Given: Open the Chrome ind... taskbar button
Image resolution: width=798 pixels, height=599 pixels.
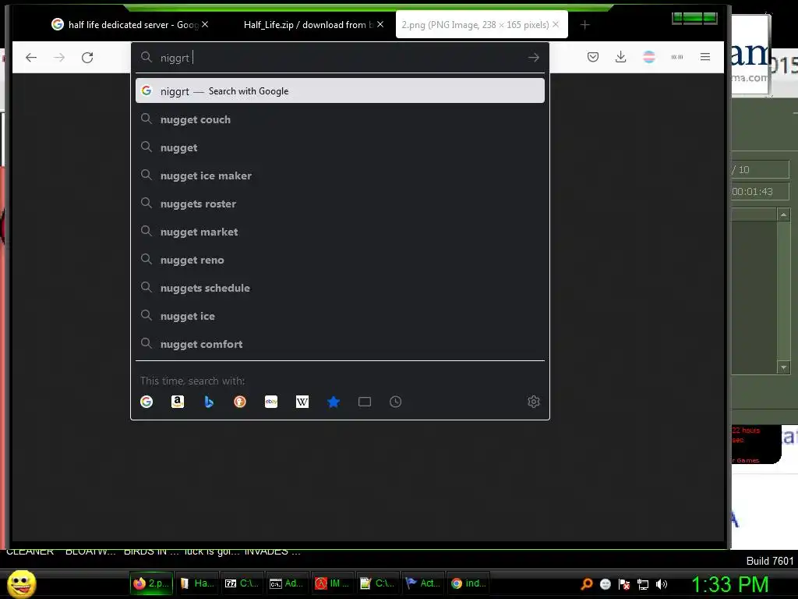Looking at the screenshot, I should pyautogui.click(x=468, y=583).
